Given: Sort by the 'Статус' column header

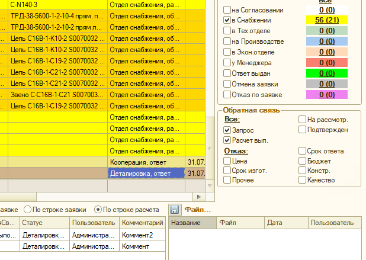Looking at the screenshot, I should (x=44, y=223).
